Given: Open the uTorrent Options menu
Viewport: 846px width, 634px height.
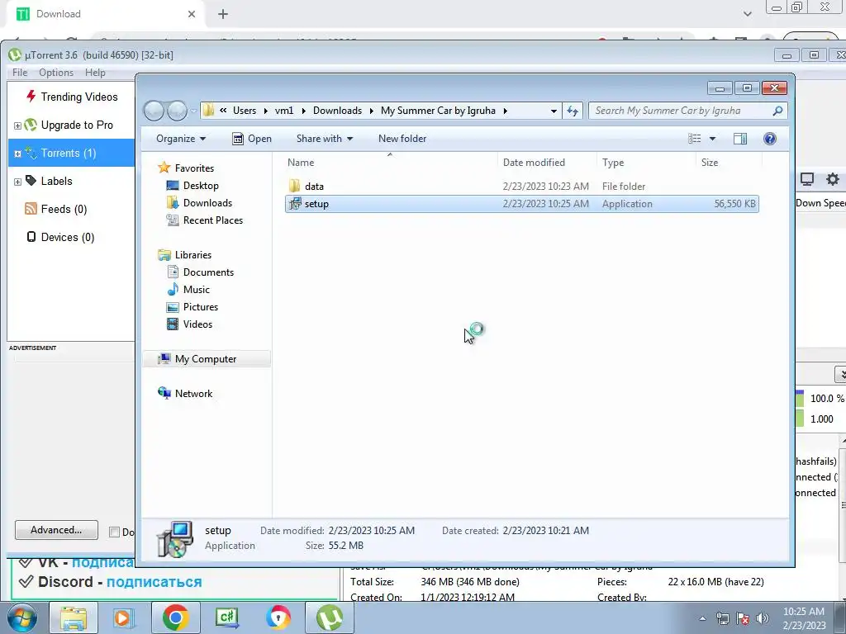Looking at the screenshot, I should point(56,73).
